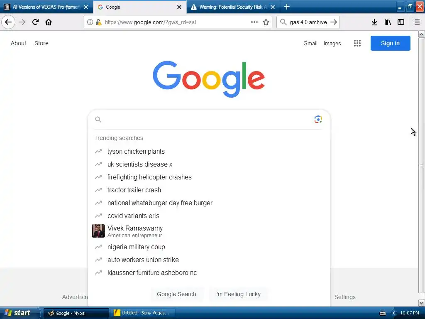The image size is (425, 319).
Task: Bookmark this page with the star
Action: tap(266, 22)
